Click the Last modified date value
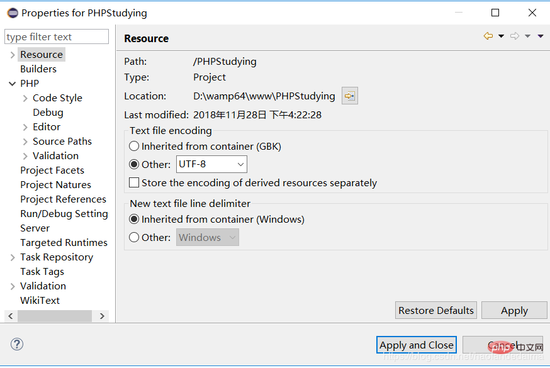Screen dimensions: 550x368 pos(257,114)
